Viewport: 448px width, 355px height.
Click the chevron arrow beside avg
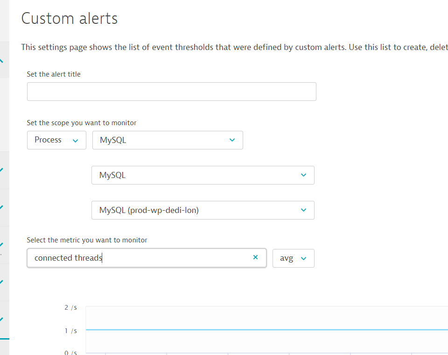[x=304, y=258]
